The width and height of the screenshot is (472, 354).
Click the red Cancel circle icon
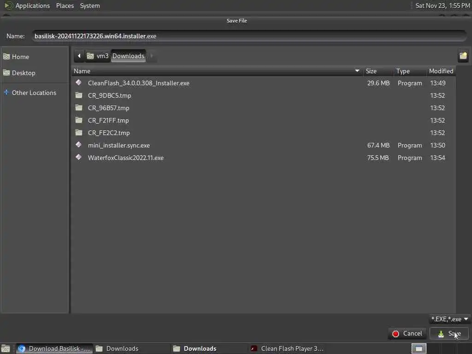[x=395, y=334]
